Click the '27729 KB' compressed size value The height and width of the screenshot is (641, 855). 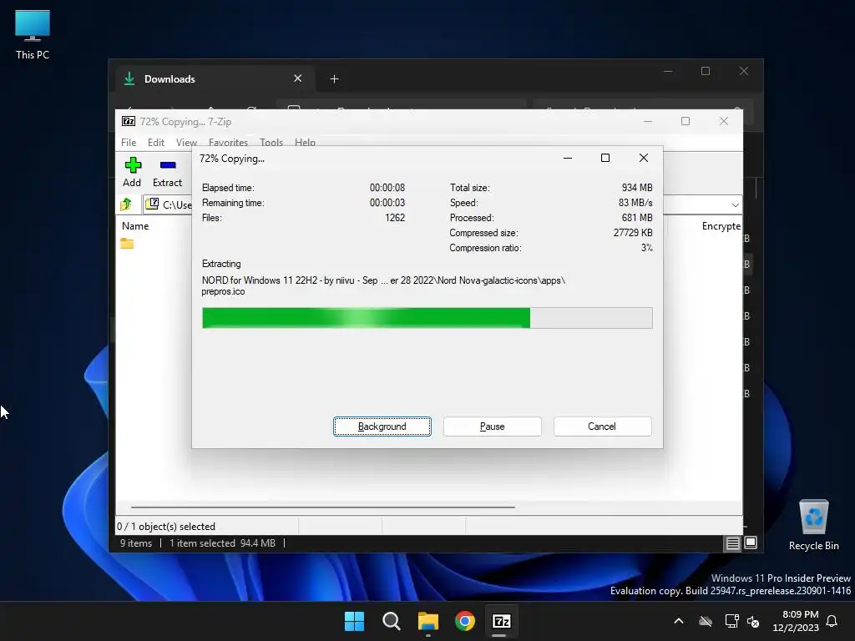click(633, 233)
